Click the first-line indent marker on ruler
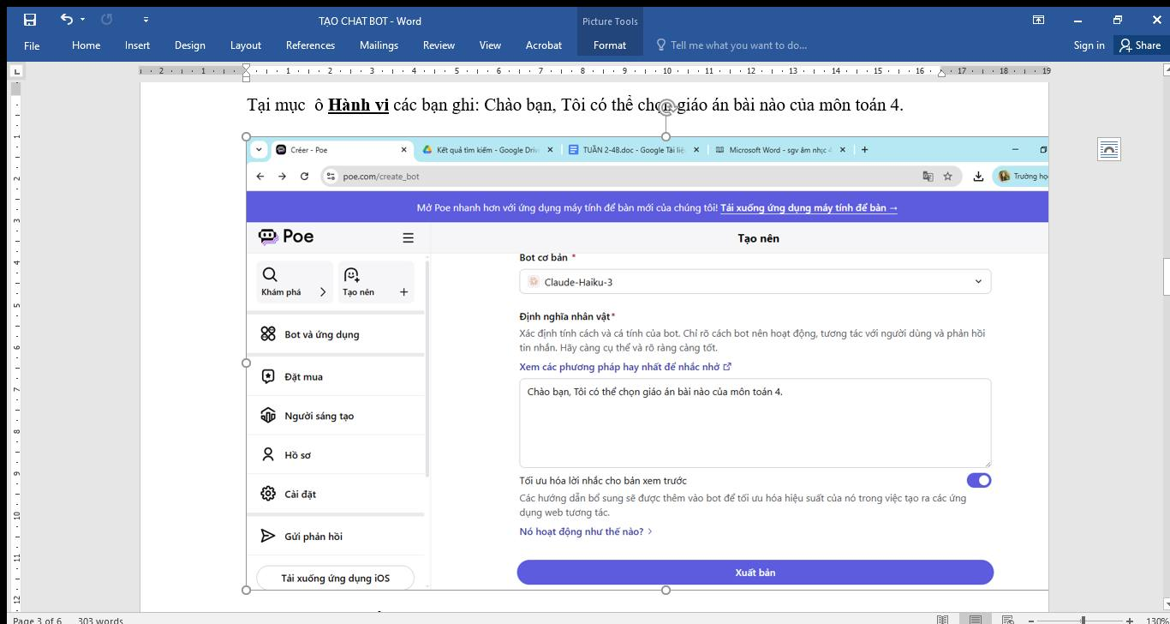Viewport: 1170px width, 624px height. pos(247,67)
